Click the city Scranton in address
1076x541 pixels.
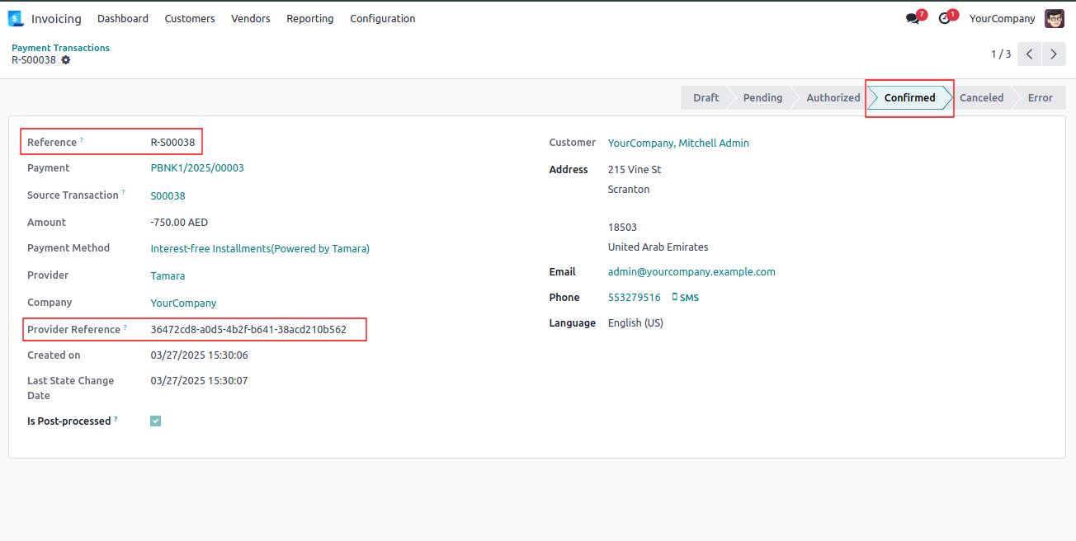[x=629, y=190]
